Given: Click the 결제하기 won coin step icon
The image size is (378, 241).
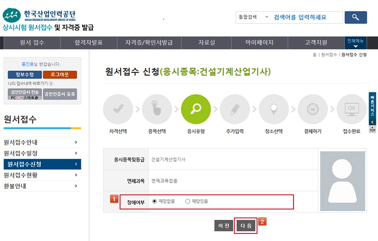Looking at the screenshot, I should point(313,109).
